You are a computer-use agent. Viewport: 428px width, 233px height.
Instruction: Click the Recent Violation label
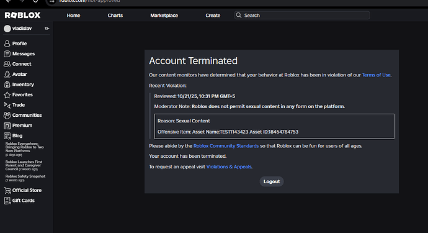pos(167,86)
